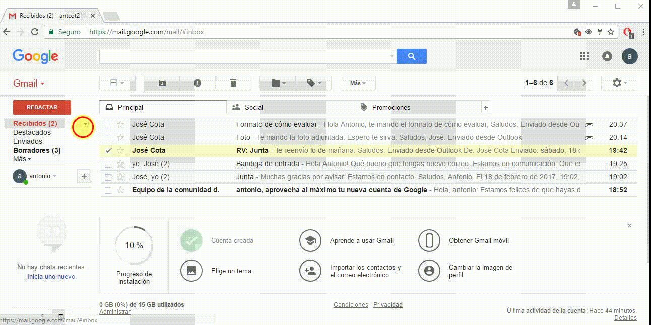Image resolution: width=651 pixels, height=325 pixels.
Task: Open the Detalles account activity link
Action: tap(625, 318)
